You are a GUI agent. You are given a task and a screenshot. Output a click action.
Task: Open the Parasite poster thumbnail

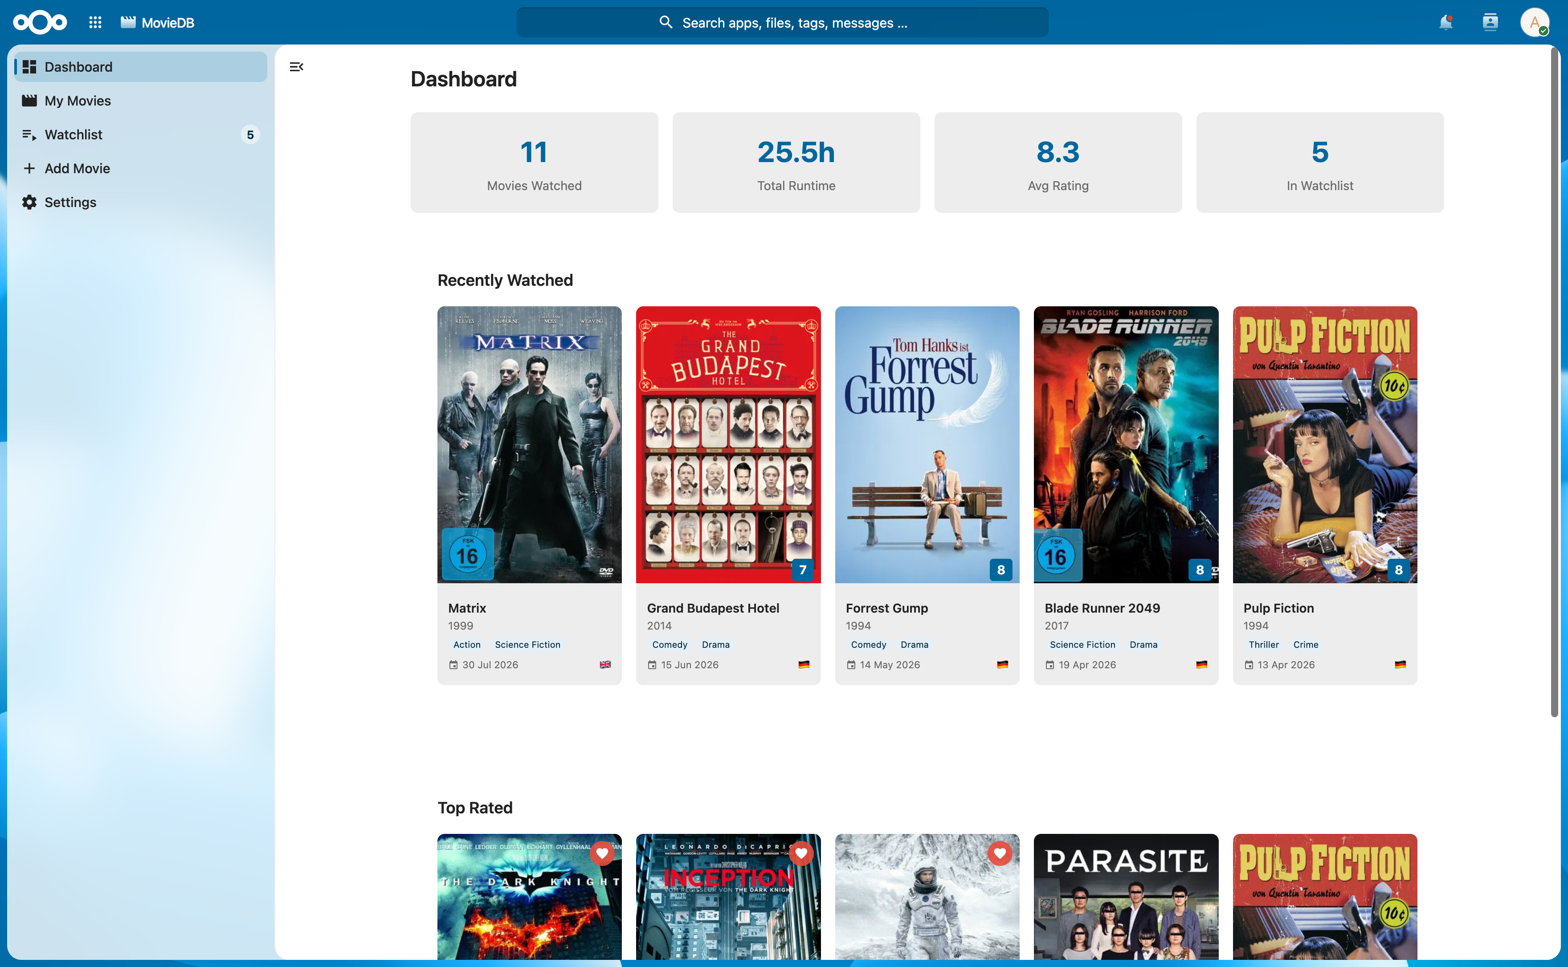1126,897
